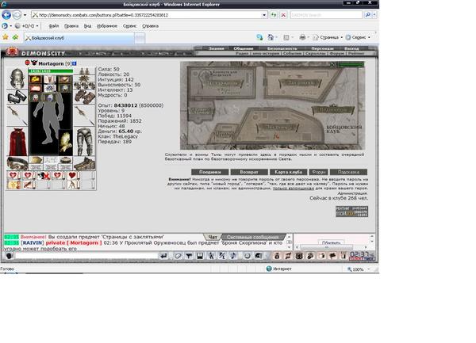
Task: Click the equipped gloves item slot
Action: point(84,97)
